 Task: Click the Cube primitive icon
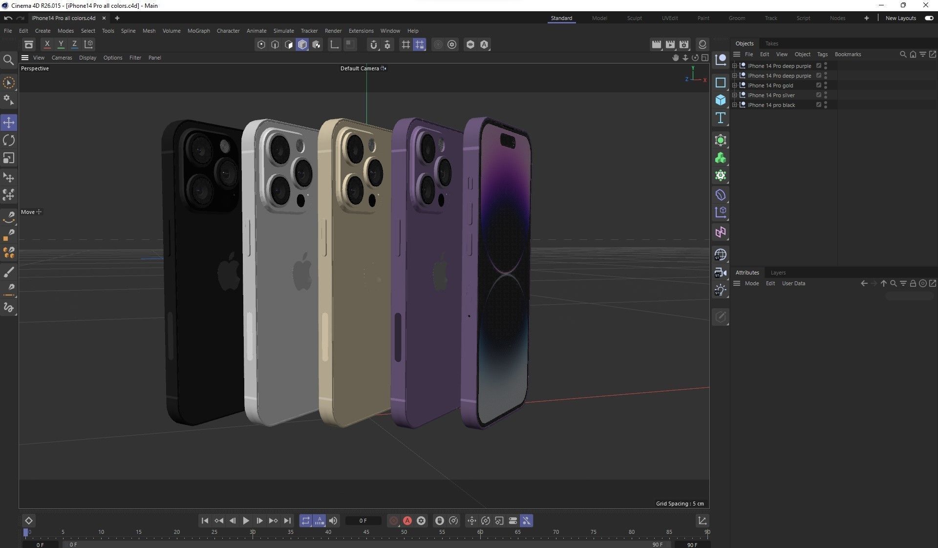[x=720, y=100]
